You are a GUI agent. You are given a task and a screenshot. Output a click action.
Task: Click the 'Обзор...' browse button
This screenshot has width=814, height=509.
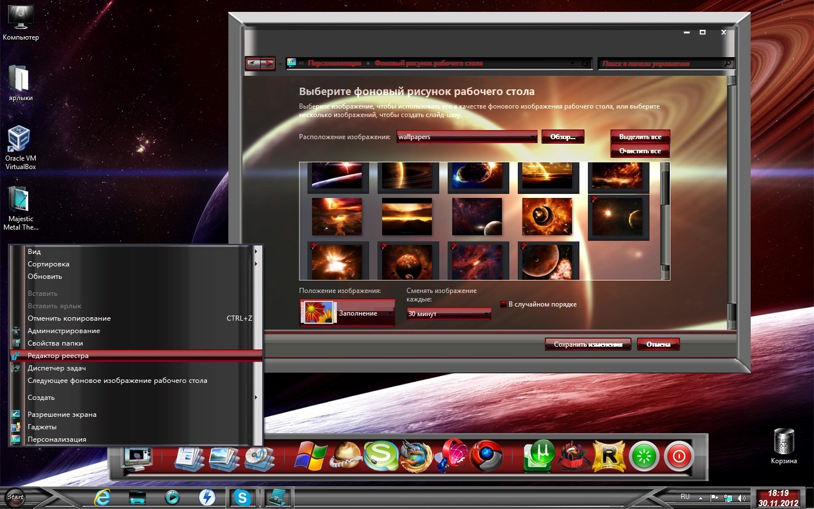[562, 137]
